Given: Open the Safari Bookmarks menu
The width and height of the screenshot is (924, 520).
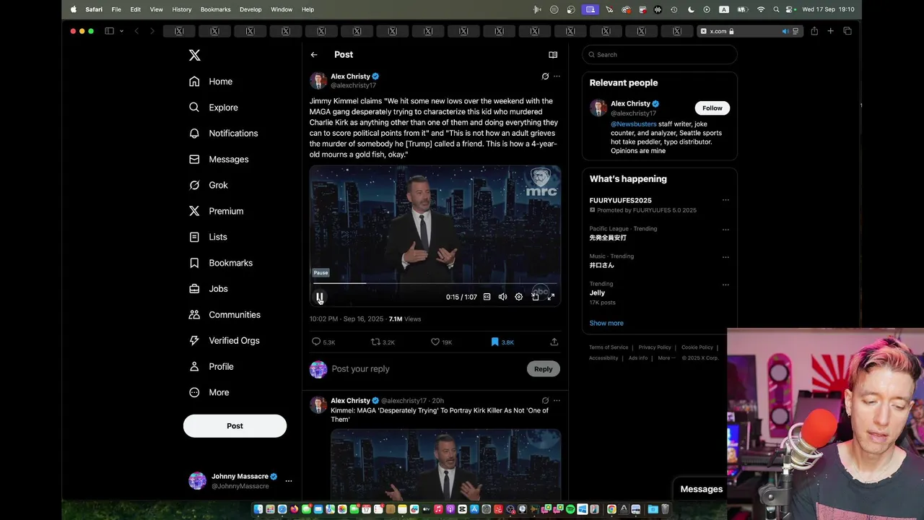Looking at the screenshot, I should point(215,9).
